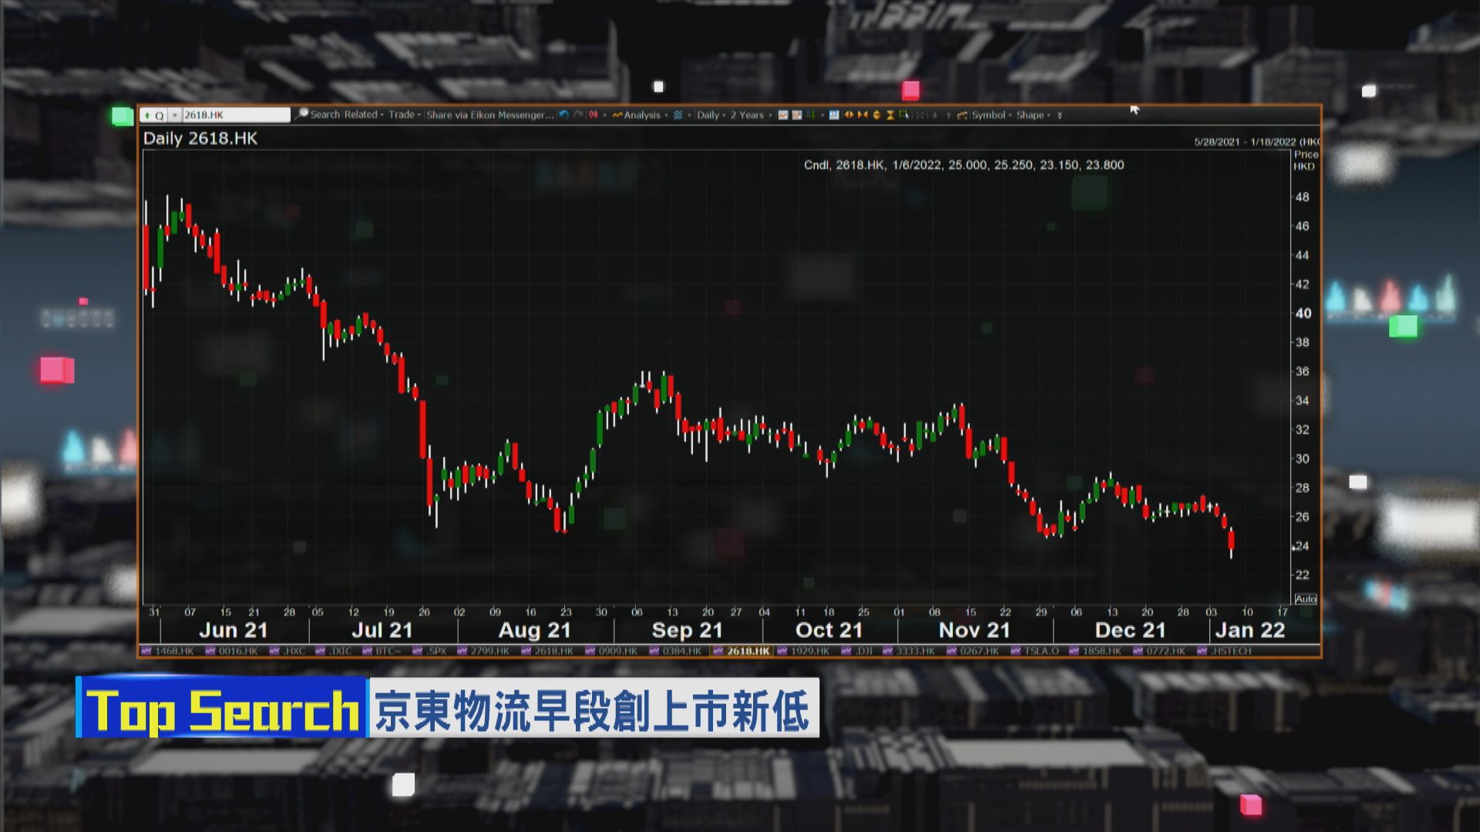Select the zoom-in hourglass icon

[890, 116]
